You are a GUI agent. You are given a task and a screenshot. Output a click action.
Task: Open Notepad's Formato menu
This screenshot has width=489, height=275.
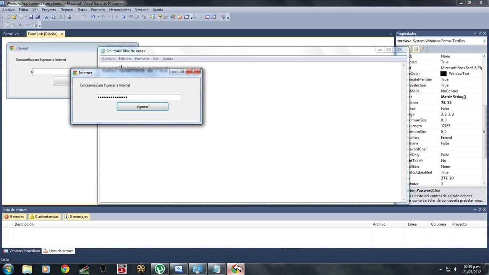(x=142, y=58)
